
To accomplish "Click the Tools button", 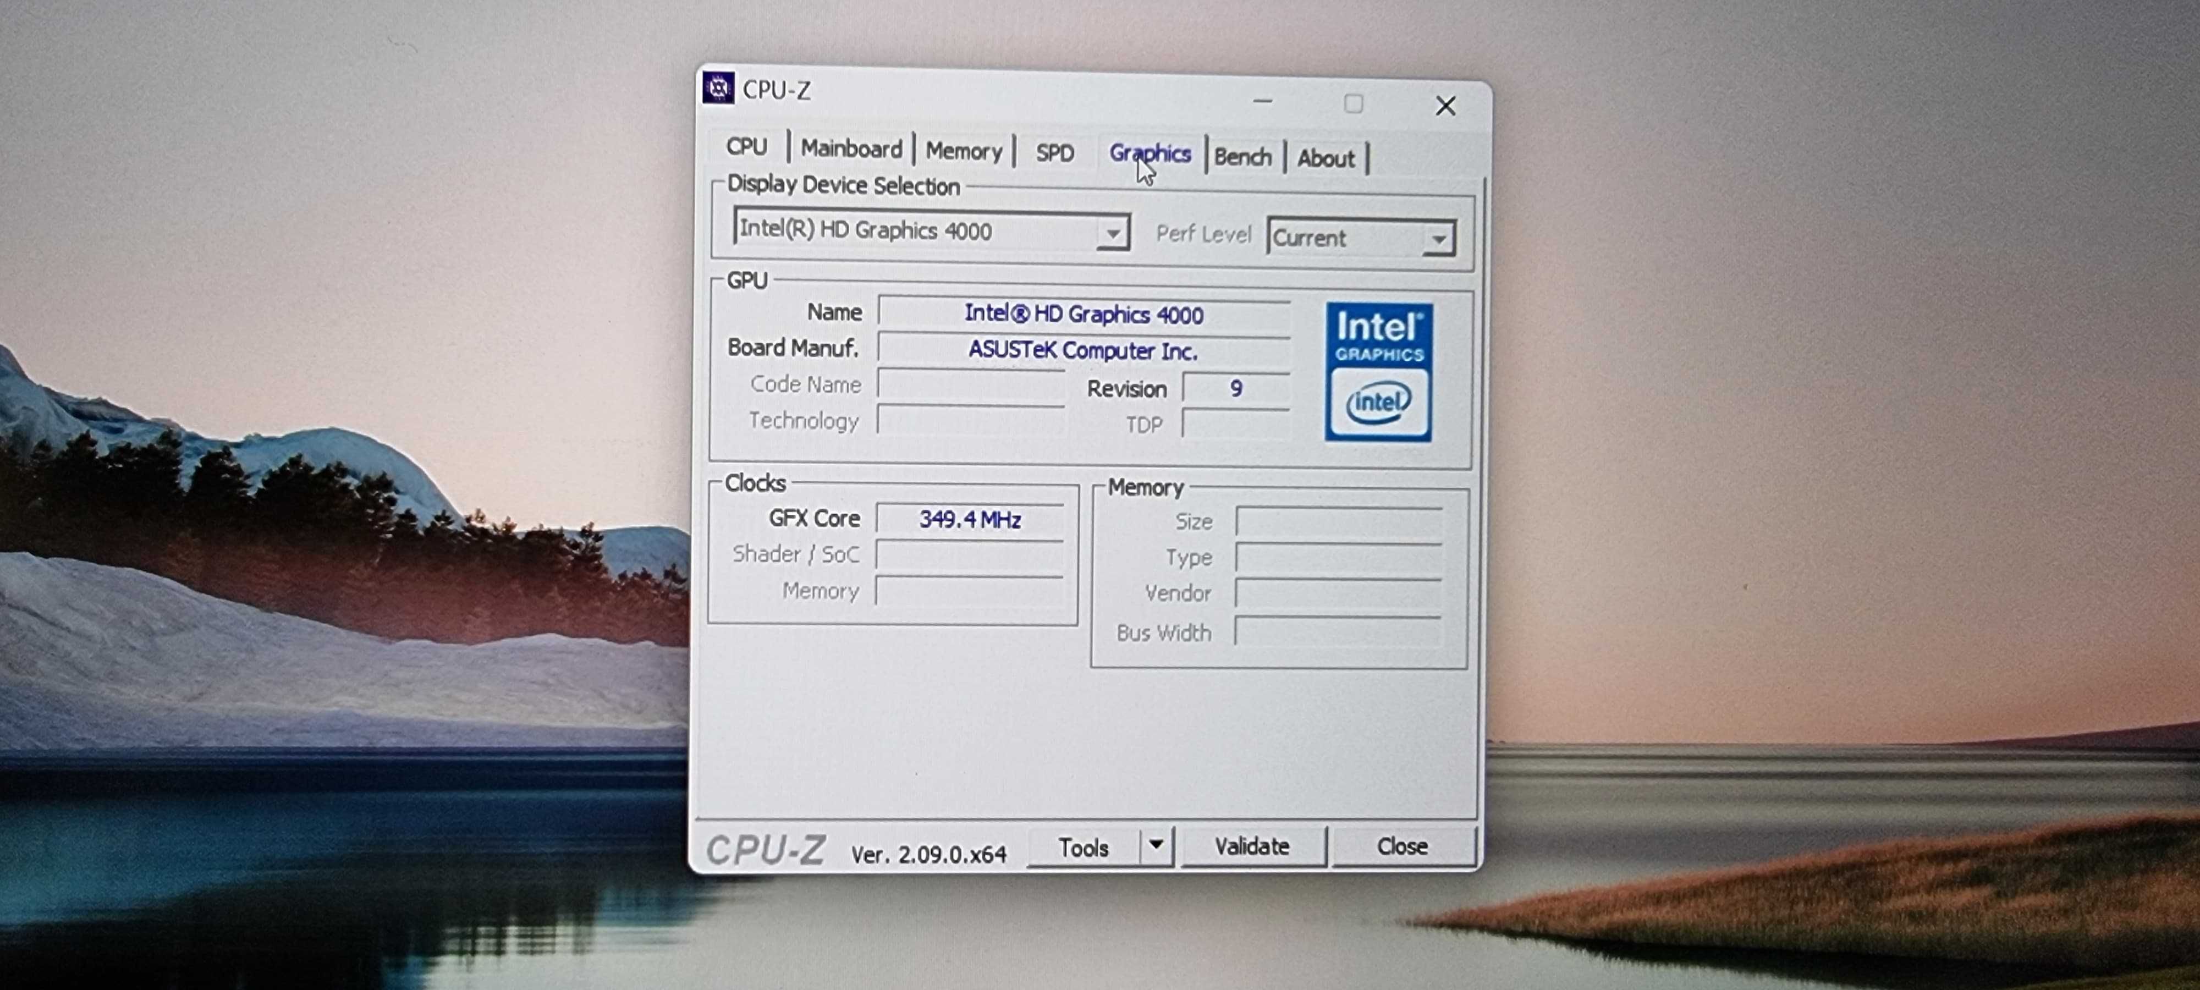I will pos(1083,848).
